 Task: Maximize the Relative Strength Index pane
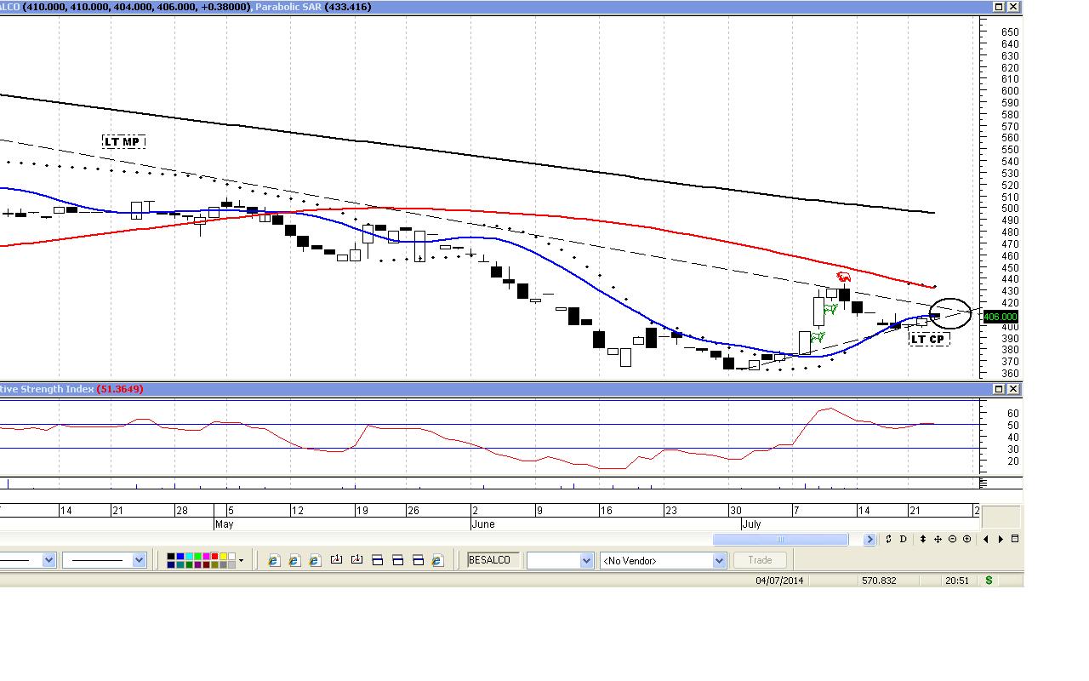coord(1000,389)
